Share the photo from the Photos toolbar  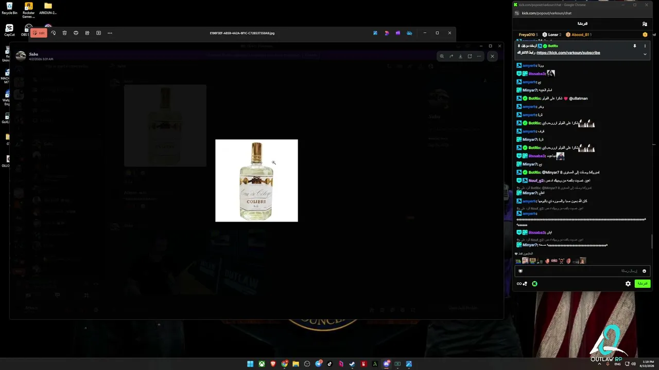pyautogui.click(x=87, y=33)
